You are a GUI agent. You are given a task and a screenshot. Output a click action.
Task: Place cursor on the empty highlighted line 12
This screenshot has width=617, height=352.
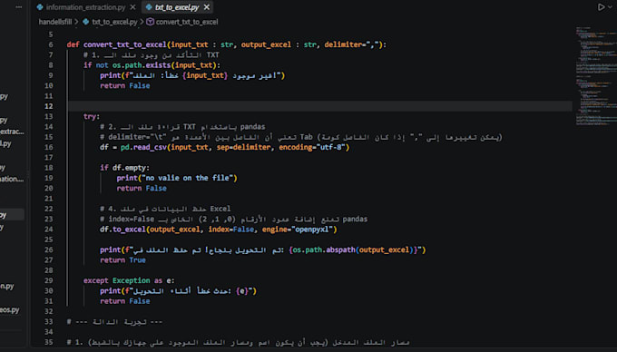click(x=320, y=106)
